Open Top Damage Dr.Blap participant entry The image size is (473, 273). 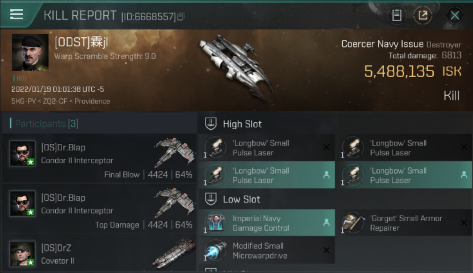(x=99, y=209)
